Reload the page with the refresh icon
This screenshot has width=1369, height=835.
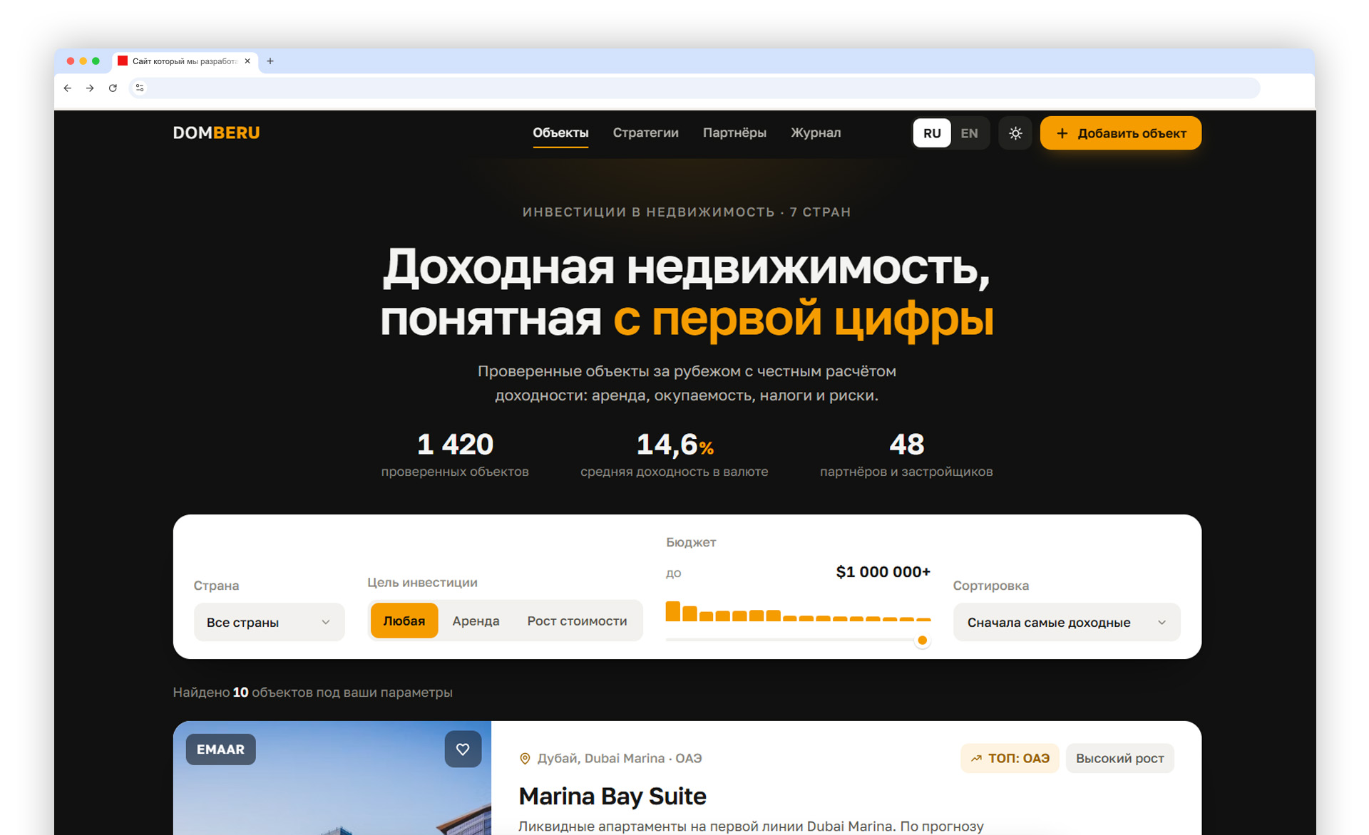tap(113, 88)
